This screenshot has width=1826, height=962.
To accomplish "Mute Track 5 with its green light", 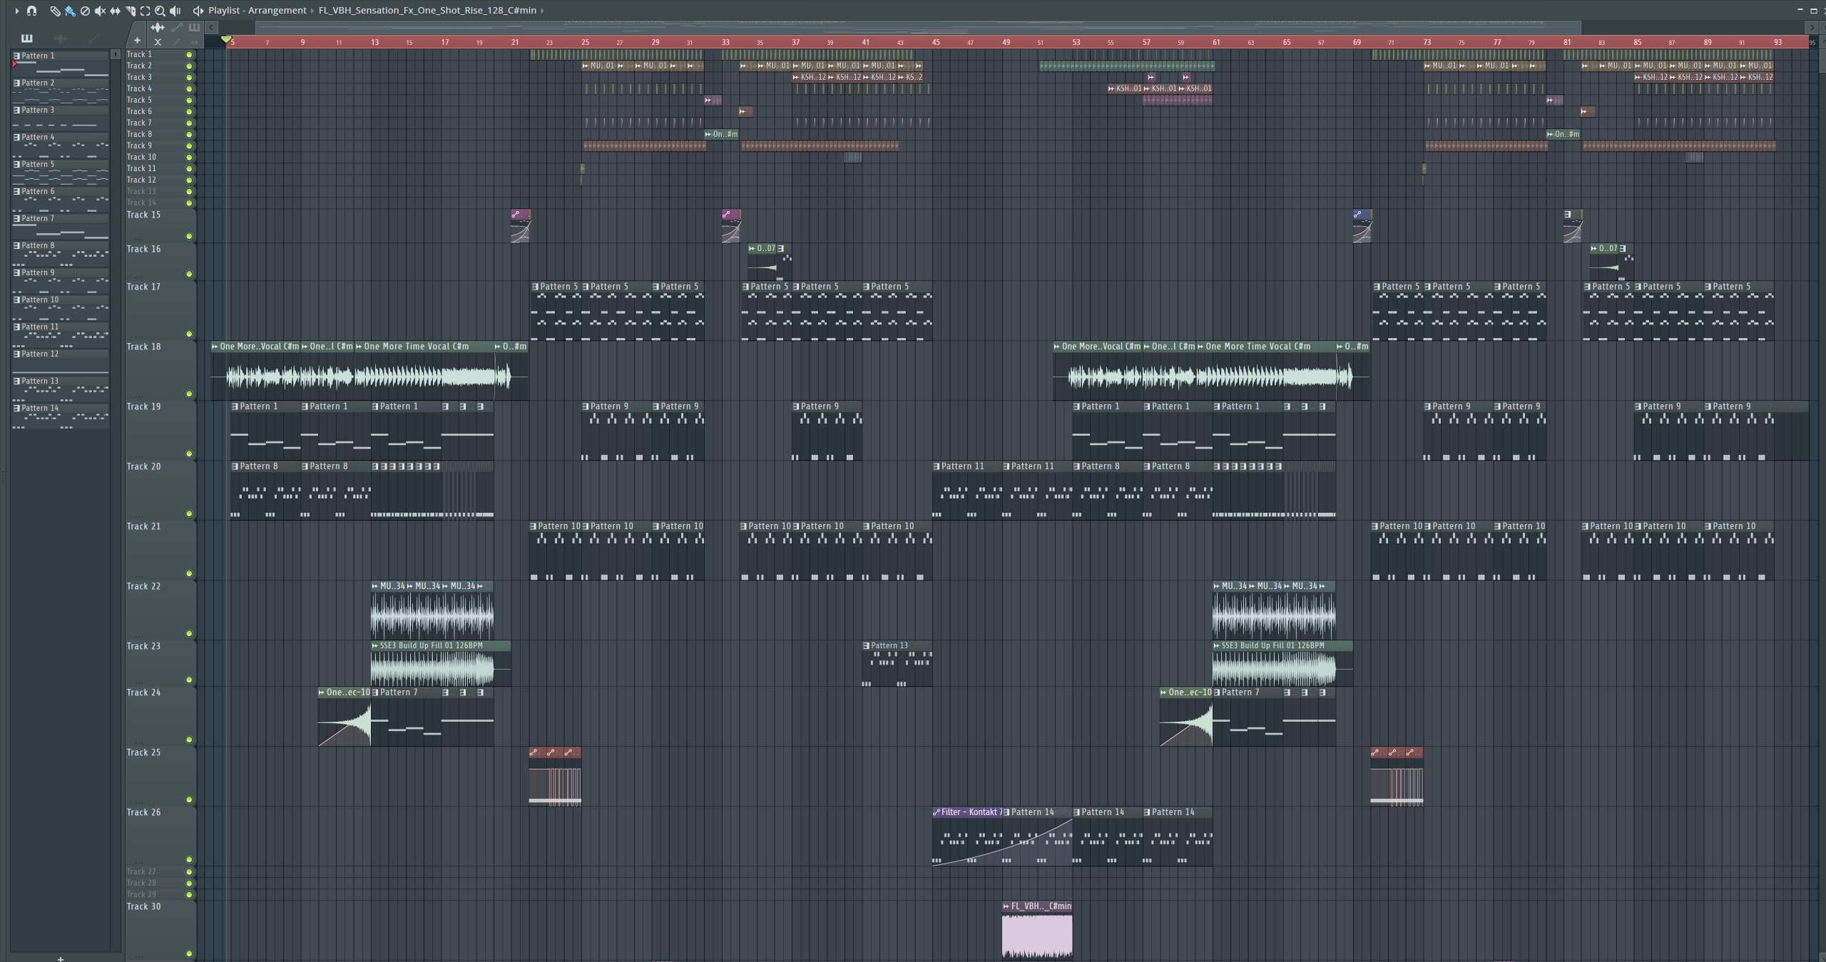I will 189,101.
